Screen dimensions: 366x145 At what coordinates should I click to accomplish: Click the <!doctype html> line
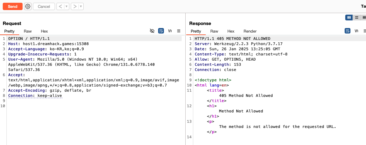[x=213, y=80]
